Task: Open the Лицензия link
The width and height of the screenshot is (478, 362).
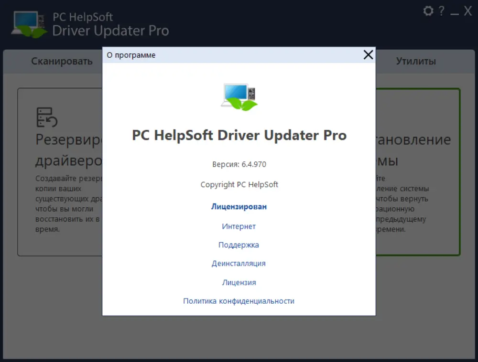Action: pos(239,282)
